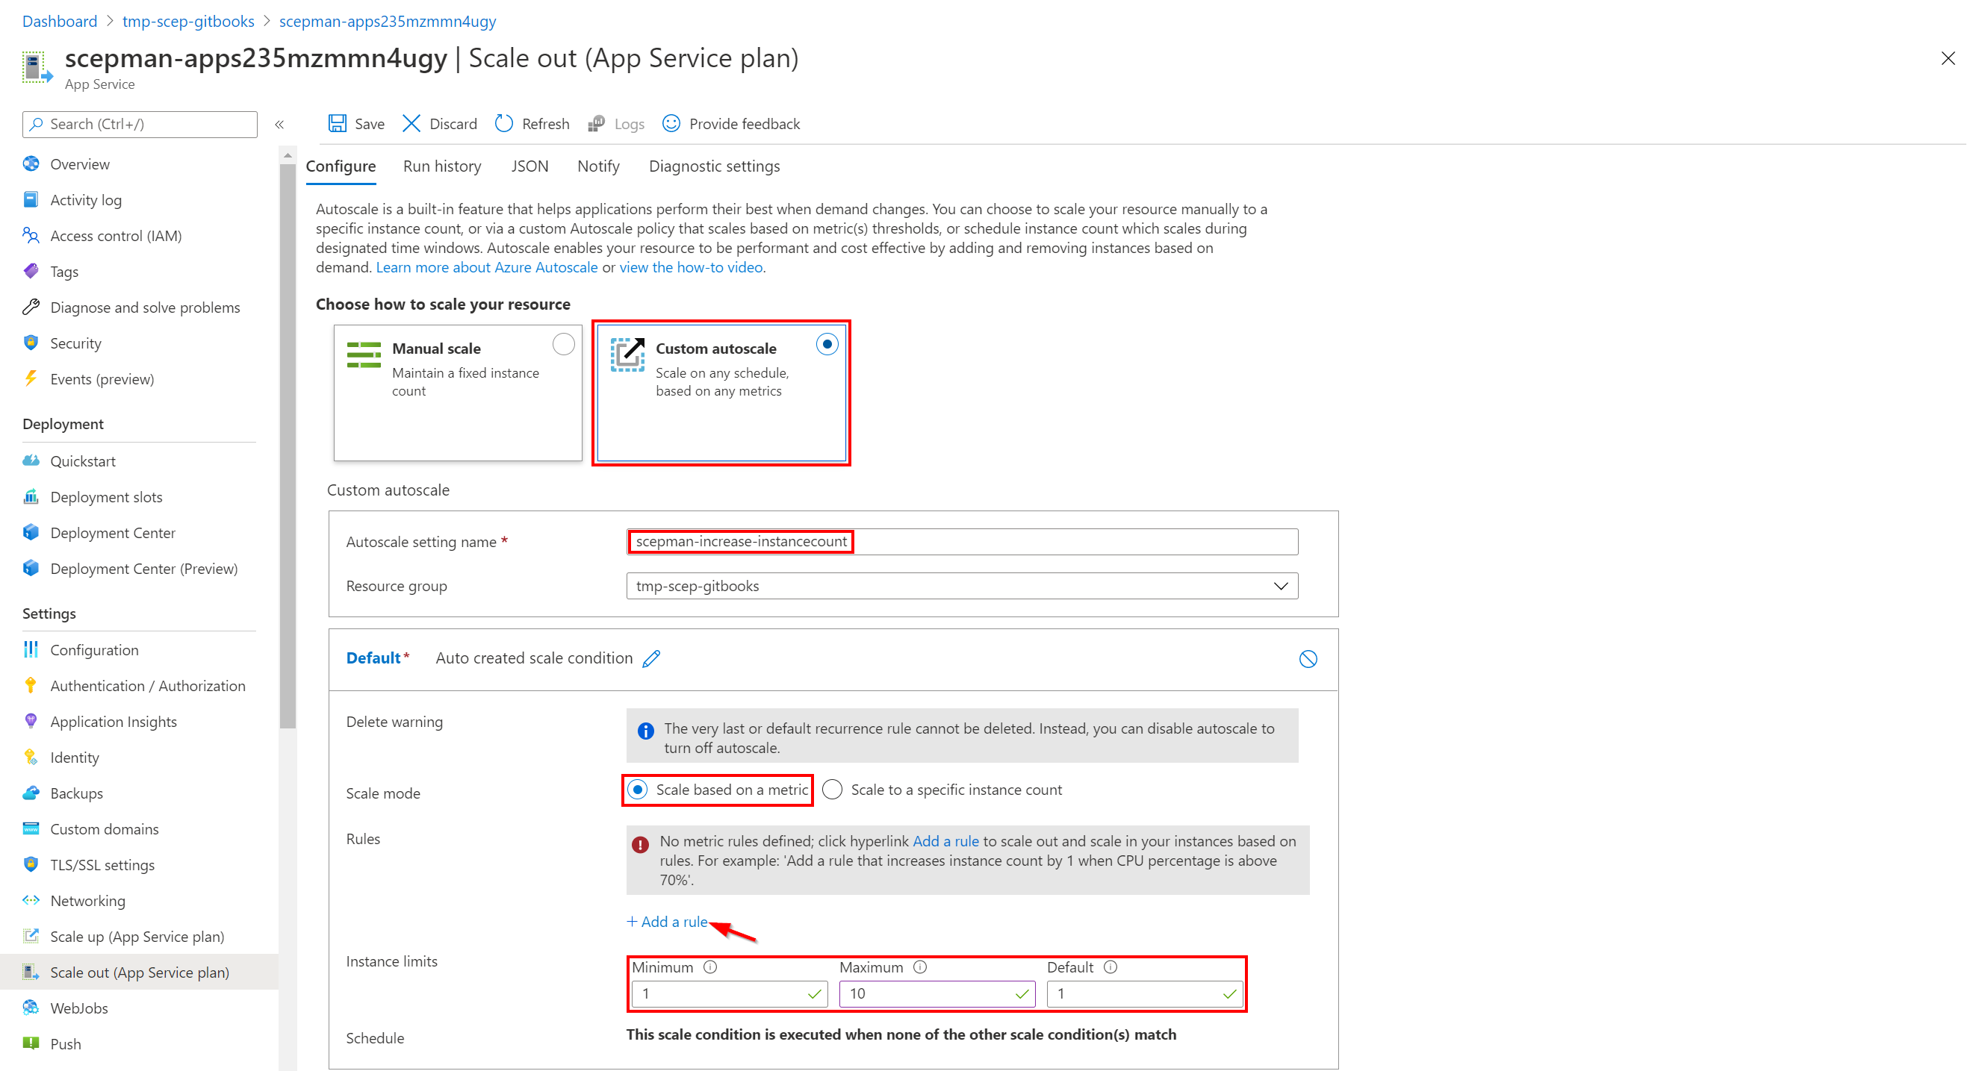The width and height of the screenshot is (1988, 1071).
Task: Click the Default info icon
Action: (1110, 968)
